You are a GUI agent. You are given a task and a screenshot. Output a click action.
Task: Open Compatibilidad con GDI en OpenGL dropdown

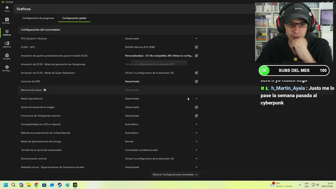(x=196, y=124)
